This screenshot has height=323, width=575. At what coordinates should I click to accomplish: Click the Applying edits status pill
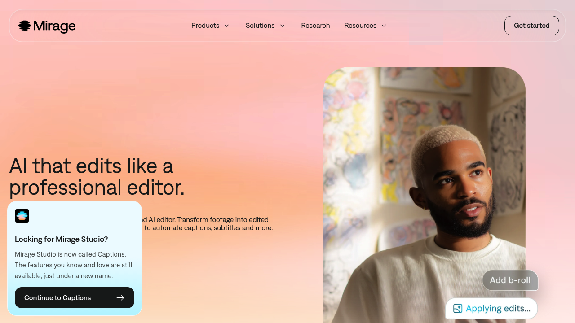point(492,309)
